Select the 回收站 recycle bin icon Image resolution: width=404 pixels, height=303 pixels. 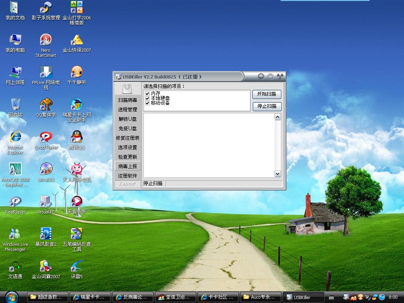(15, 105)
